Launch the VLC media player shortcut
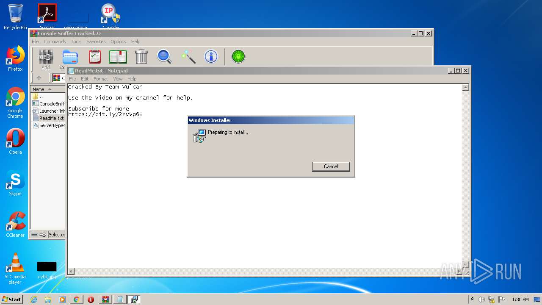Screen dimensions: 542x305 [15, 269]
